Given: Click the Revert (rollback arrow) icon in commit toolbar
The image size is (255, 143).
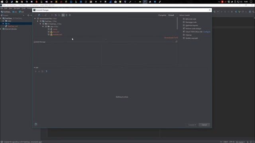Looking at the screenshot, I should [56, 15].
